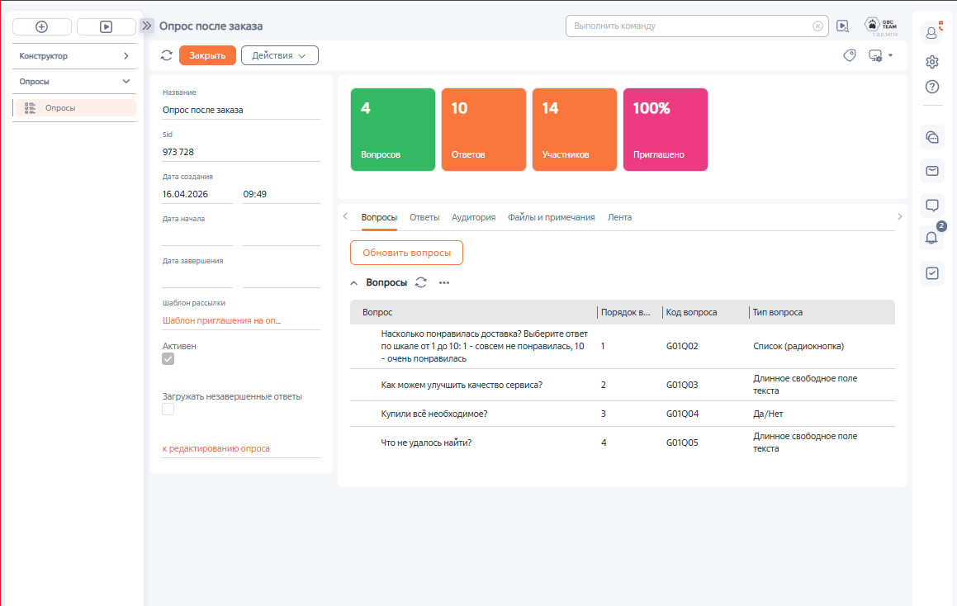Click the plus add-new icon button
Viewport: 957px width, 606px height.
[41, 27]
